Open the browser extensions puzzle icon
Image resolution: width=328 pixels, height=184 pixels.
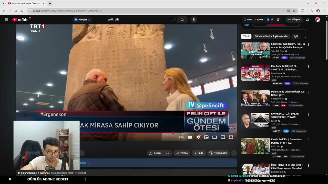coord(303,11)
